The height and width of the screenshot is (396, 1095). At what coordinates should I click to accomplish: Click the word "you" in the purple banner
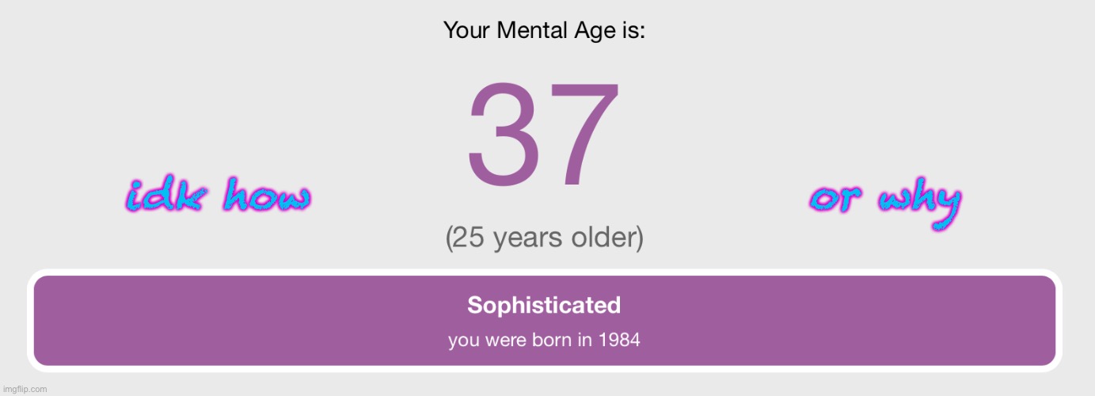462,341
